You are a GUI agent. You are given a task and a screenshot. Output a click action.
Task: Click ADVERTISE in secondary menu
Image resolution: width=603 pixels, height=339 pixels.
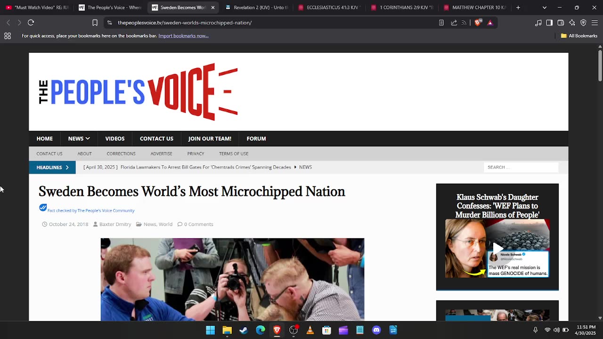(161, 153)
